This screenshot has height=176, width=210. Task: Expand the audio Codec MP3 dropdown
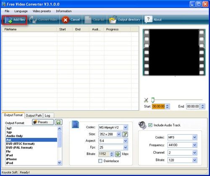[194, 137]
